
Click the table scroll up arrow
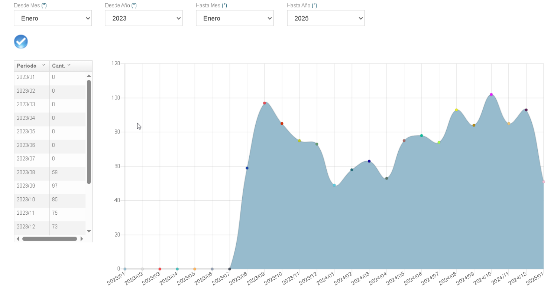(x=89, y=76)
